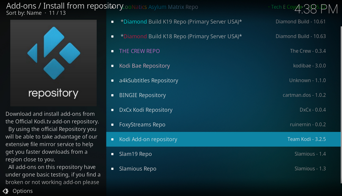342x196 pixels.
Task: Click the Options label in the sidebar
Action: [23, 191]
